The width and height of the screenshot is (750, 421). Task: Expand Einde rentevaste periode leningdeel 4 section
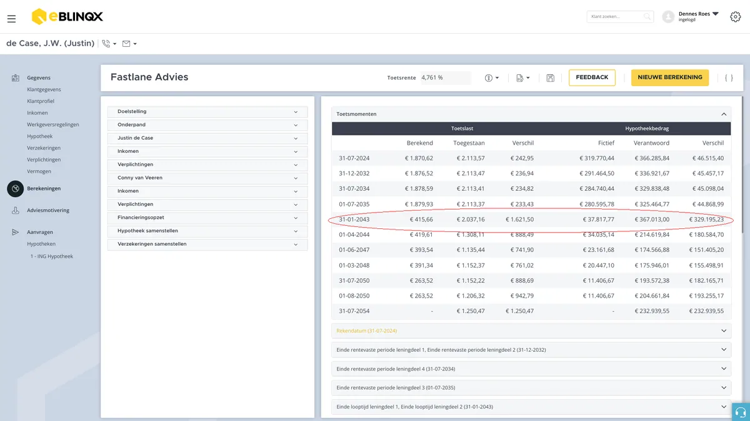pyautogui.click(x=531, y=369)
